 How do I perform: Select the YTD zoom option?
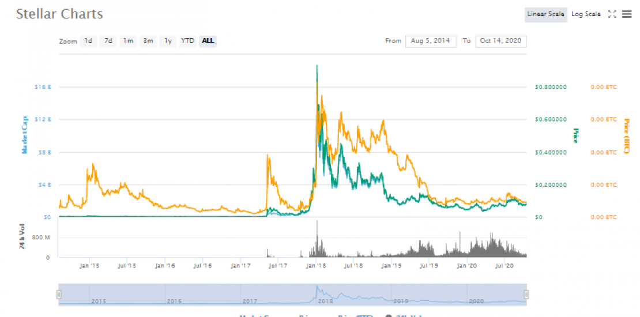187,41
